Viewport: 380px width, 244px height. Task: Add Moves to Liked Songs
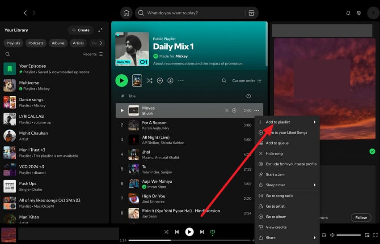[234, 111]
